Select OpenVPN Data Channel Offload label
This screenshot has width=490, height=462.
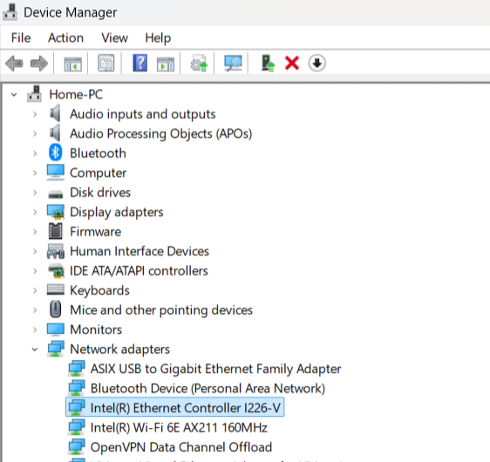click(181, 447)
